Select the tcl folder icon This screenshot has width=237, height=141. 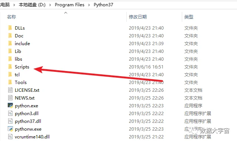pyautogui.click(x=10, y=74)
